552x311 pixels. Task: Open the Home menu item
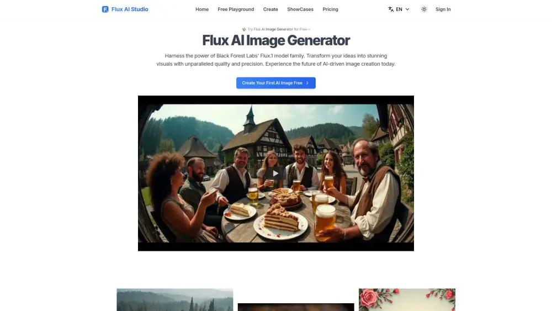(x=202, y=9)
